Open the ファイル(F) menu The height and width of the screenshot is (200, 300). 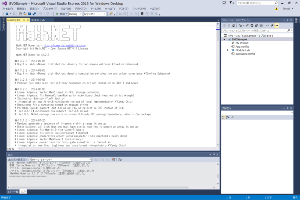point(7,9)
